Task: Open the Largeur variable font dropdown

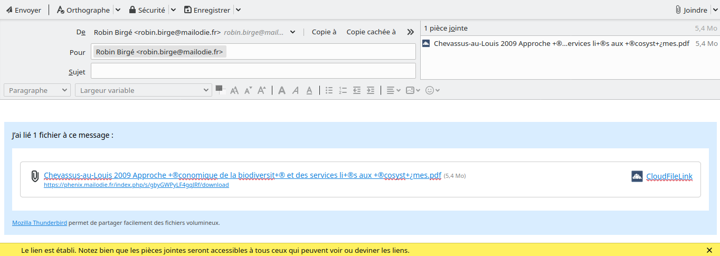Action: (144, 90)
